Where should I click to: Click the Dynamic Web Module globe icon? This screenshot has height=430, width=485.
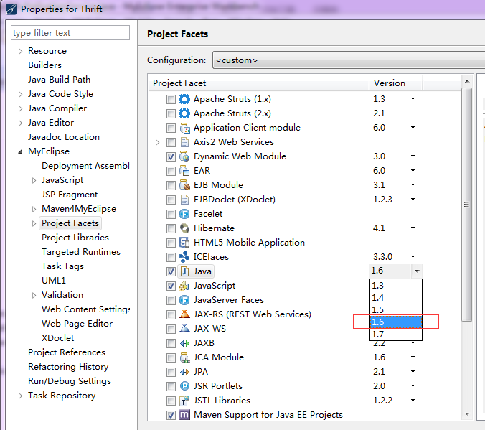click(x=184, y=156)
